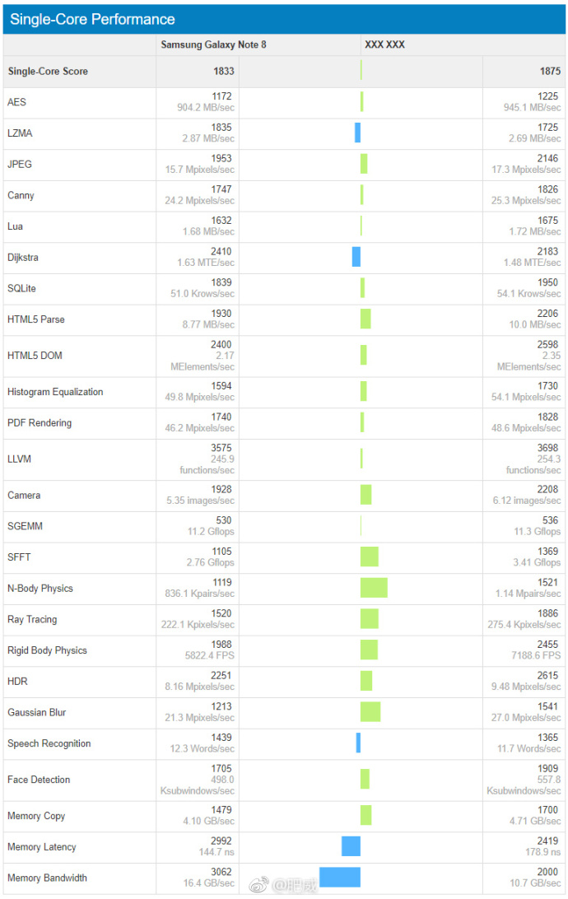Image resolution: width=568 pixels, height=899 pixels.
Task: Click the Weibo logo watermark
Action: coord(259,885)
